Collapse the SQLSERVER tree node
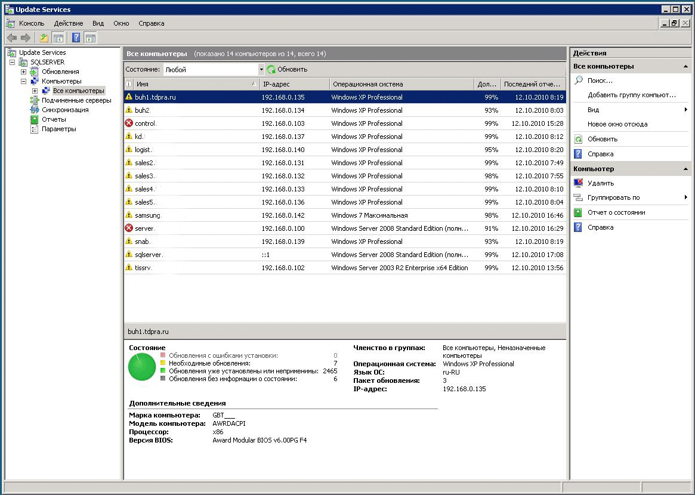695x495 pixels. [13, 62]
